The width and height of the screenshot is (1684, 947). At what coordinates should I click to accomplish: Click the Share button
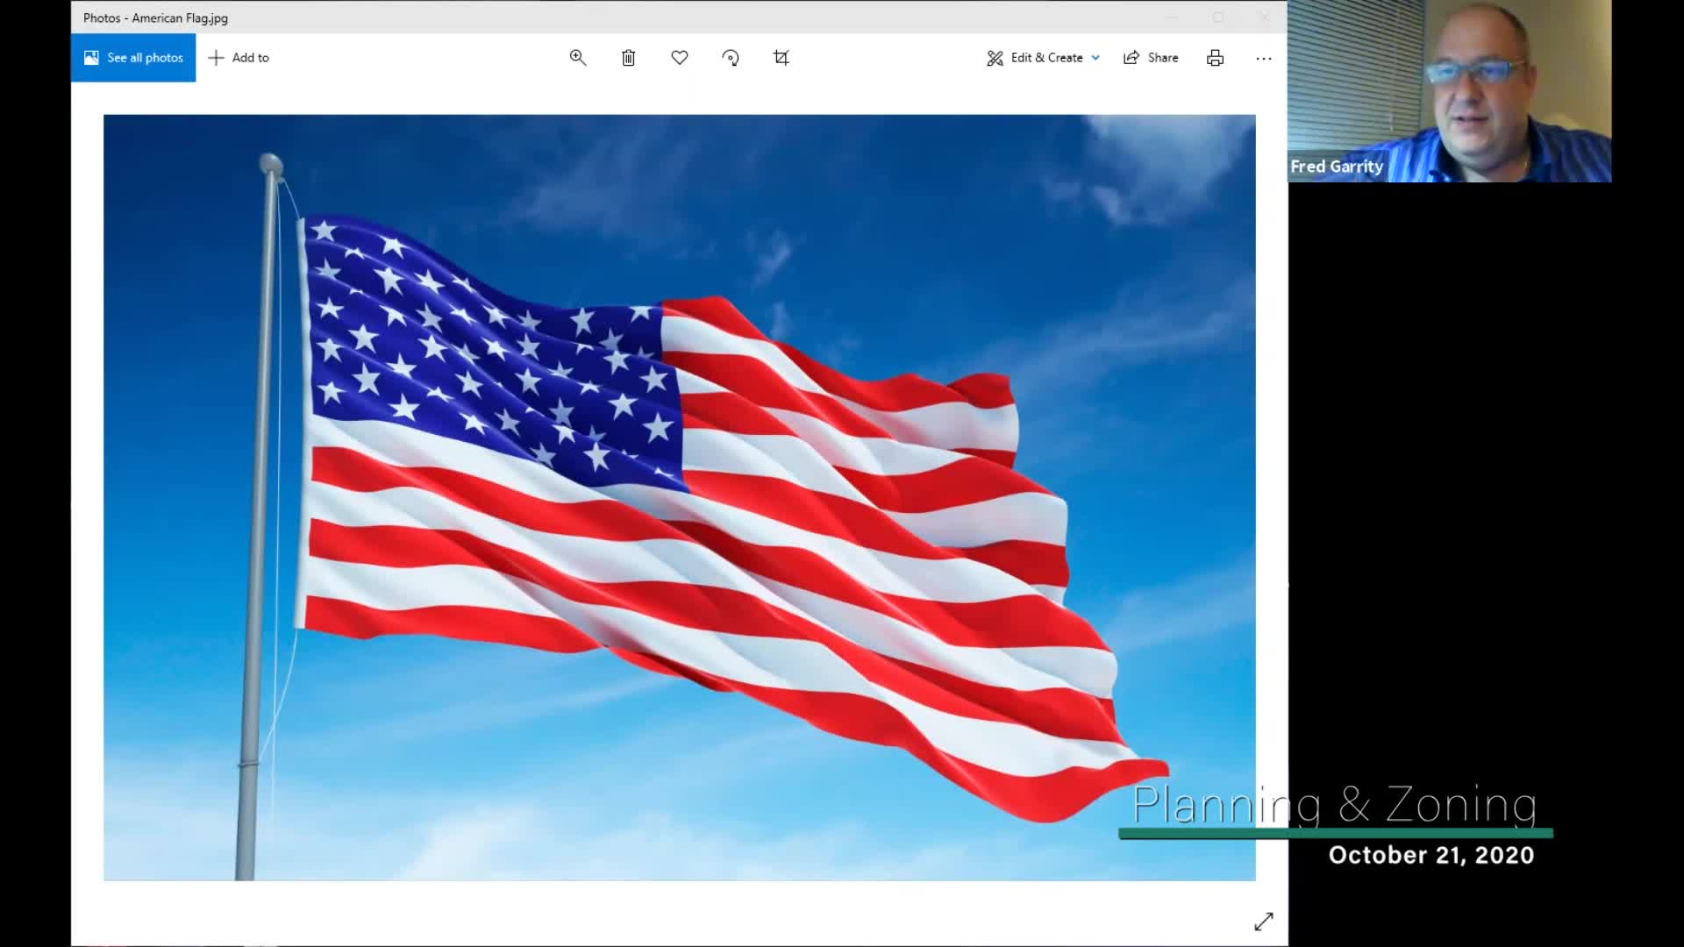coord(1151,58)
